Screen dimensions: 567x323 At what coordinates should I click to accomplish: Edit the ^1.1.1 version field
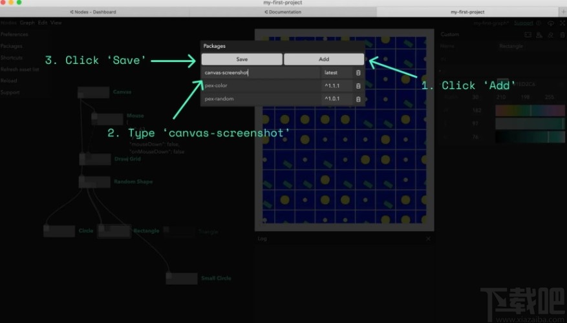(337, 86)
